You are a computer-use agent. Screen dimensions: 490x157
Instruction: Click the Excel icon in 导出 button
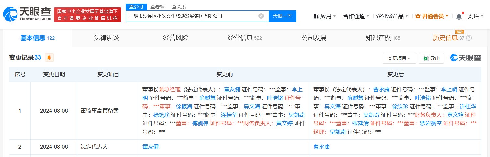[x=426, y=58]
